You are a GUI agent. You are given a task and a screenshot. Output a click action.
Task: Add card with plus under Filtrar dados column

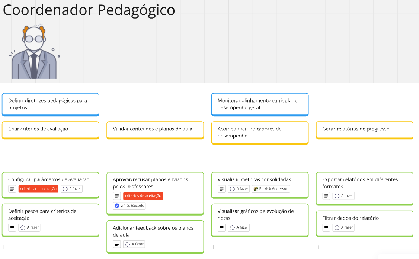coord(318,247)
